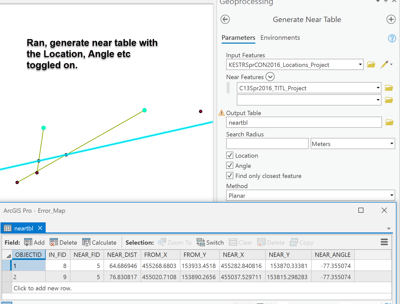
Task: Switch to the Environments tab
Action: pos(280,38)
